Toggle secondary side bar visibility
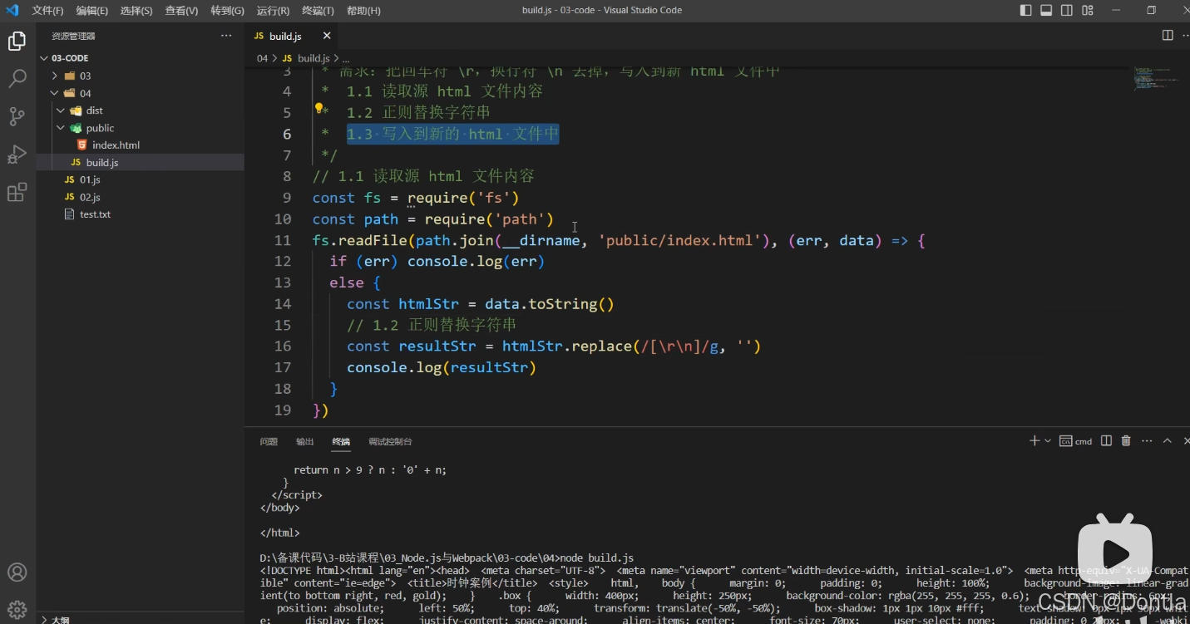This screenshot has width=1190, height=624. click(1066, 10)
